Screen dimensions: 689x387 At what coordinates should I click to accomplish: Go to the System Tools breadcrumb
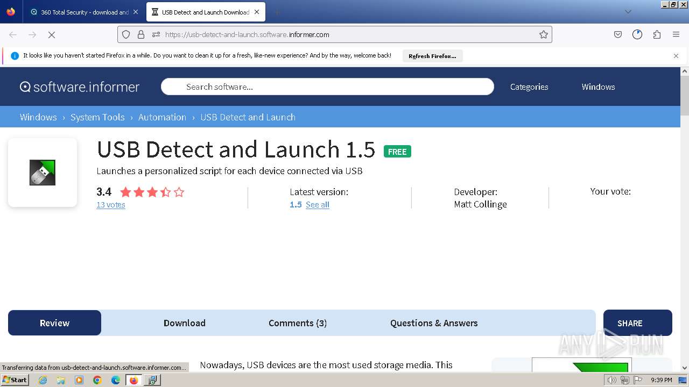pyautogui.click(x=97, y=117)
